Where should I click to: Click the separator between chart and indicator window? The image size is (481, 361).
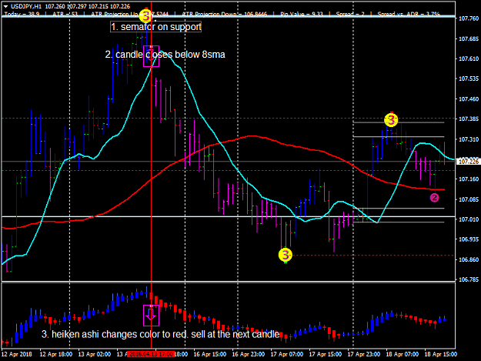coord(229,282)
